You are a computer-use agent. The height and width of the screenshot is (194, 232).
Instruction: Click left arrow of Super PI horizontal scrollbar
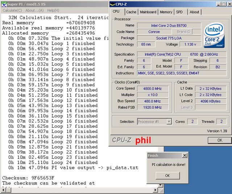click(x=4, y=190)
